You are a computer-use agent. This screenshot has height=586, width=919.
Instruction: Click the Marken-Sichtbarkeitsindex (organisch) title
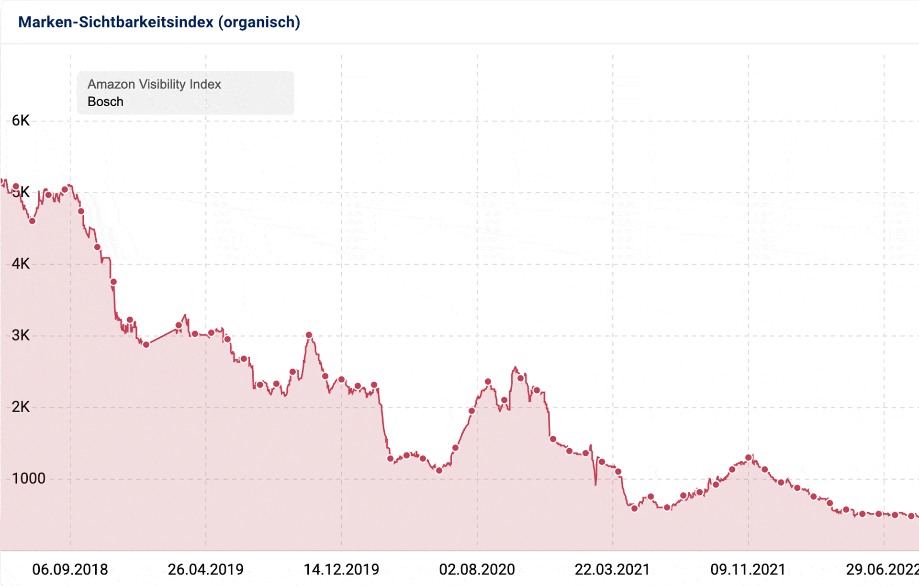coord(159,22)
